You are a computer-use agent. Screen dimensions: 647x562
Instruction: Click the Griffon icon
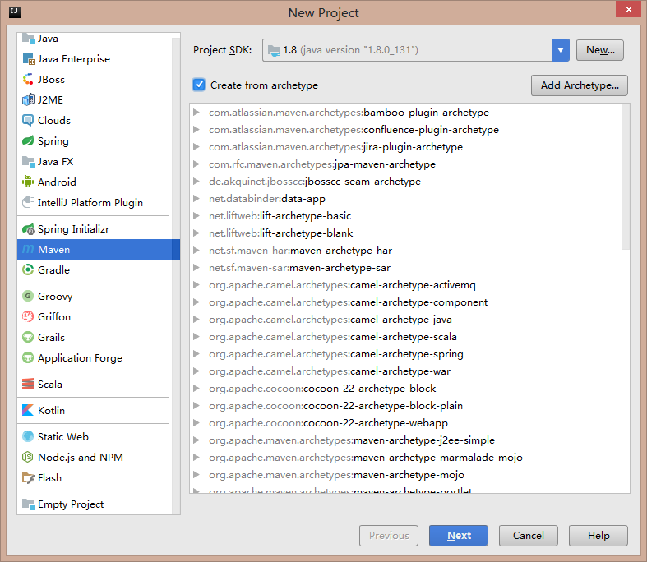pos(28,316)
